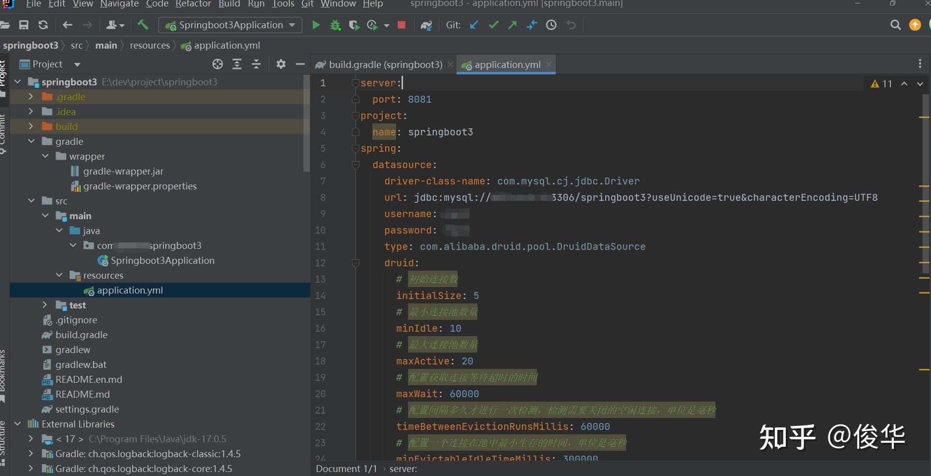Image resolution: width=931 pixels, height=476 pixels.
Task: Collapse the wrapper folder
Action: tap(45, 156)
